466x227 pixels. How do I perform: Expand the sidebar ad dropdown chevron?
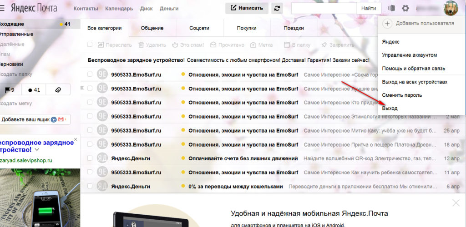(37, 149)
